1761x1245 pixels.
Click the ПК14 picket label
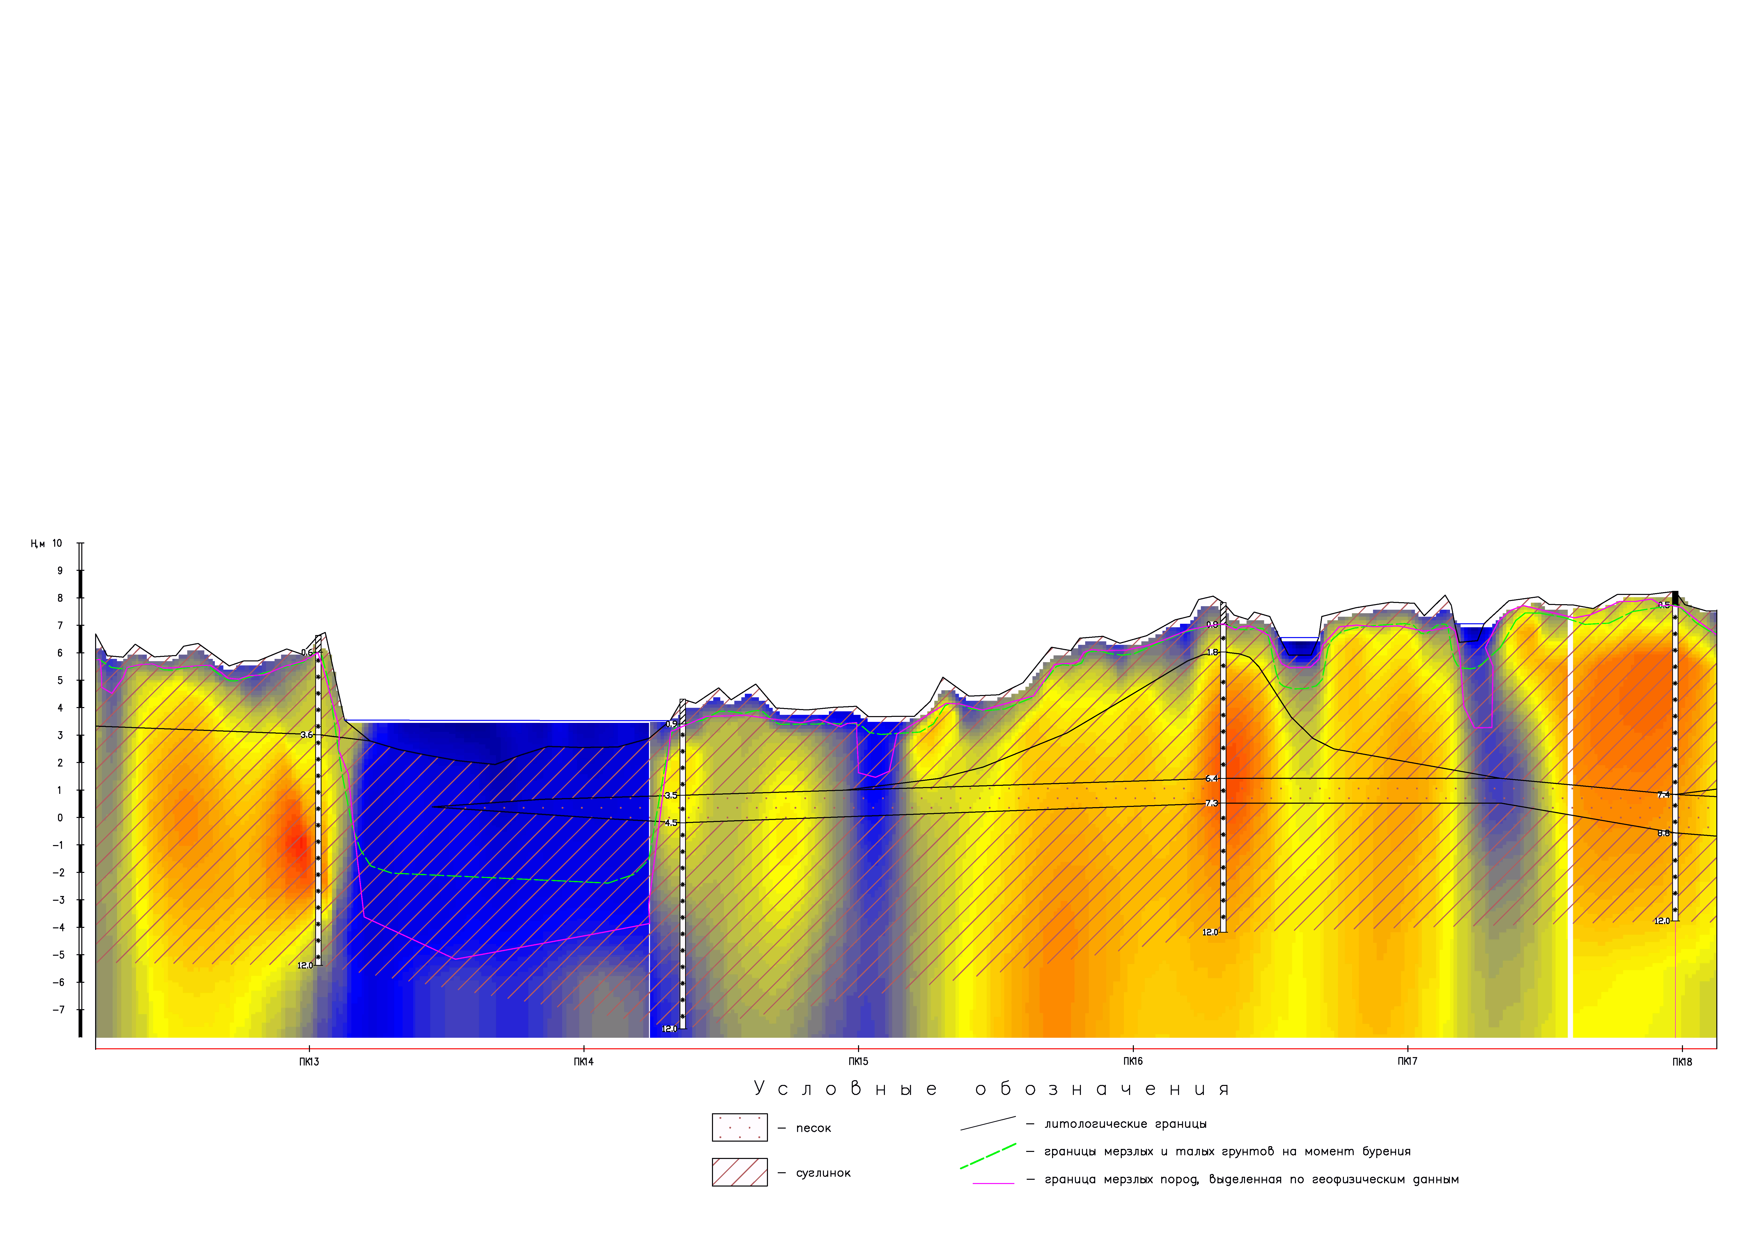pos(584,1062)
